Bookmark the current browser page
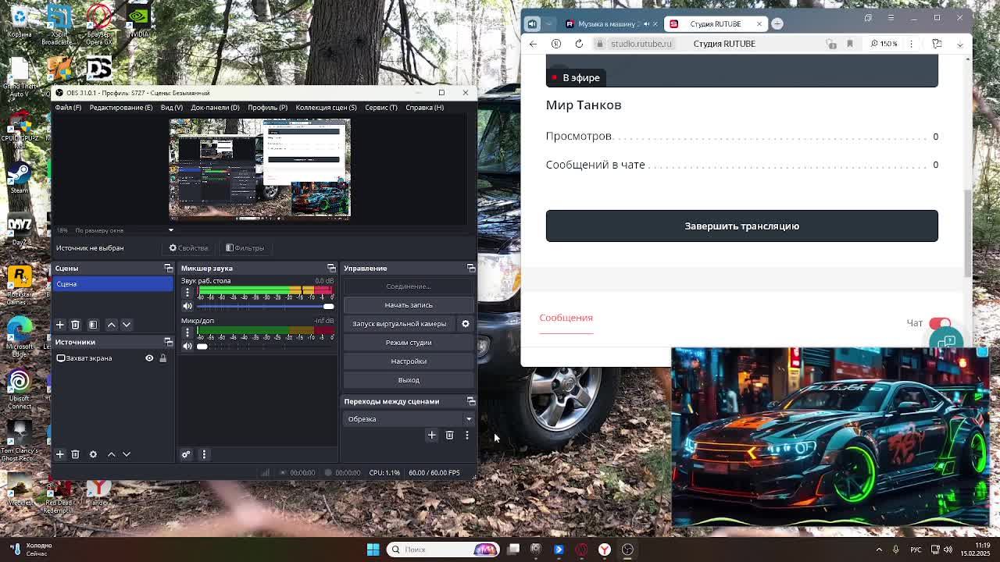 pos(850,44)
